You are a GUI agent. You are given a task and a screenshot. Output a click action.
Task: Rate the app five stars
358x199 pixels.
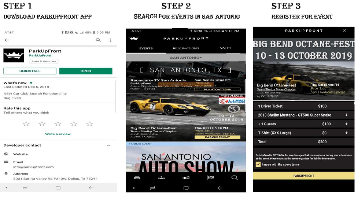[89, 124]
